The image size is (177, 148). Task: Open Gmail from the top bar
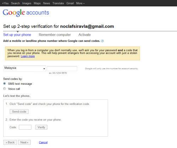70,3
